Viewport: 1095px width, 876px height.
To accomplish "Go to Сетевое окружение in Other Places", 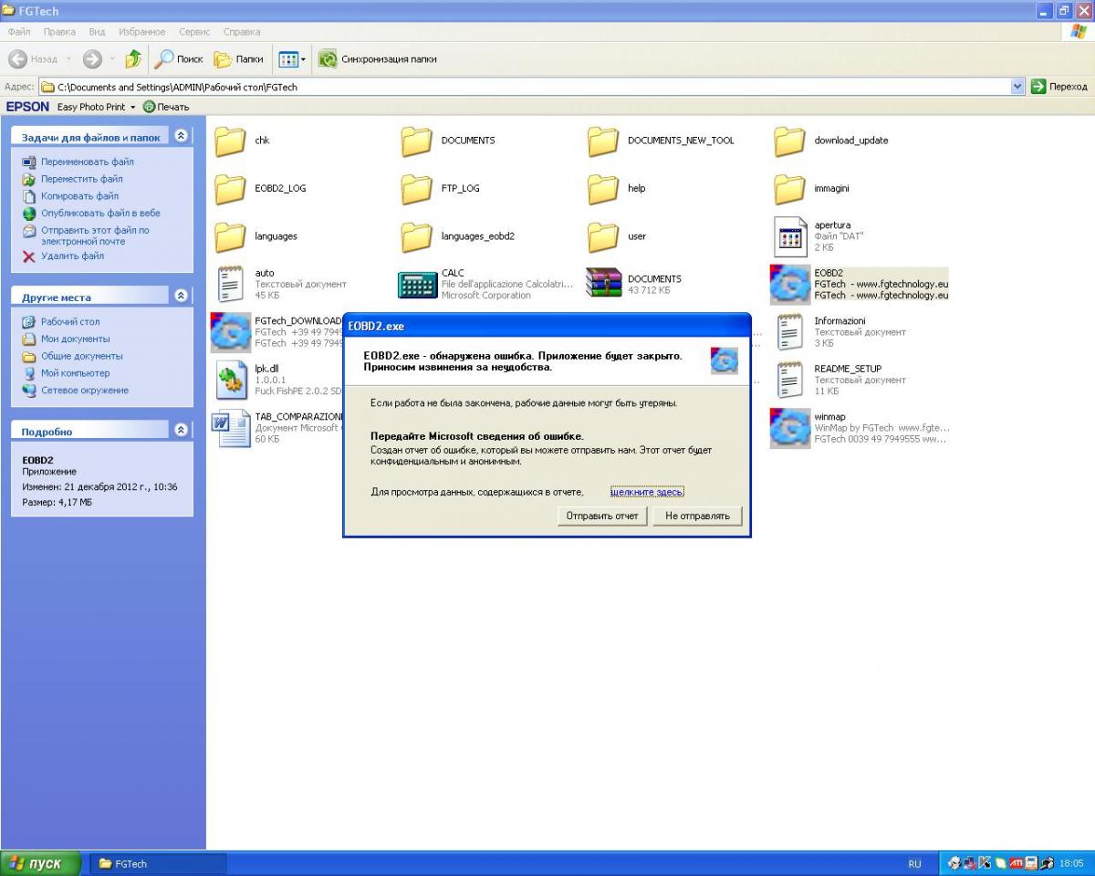I will (85, 391).
